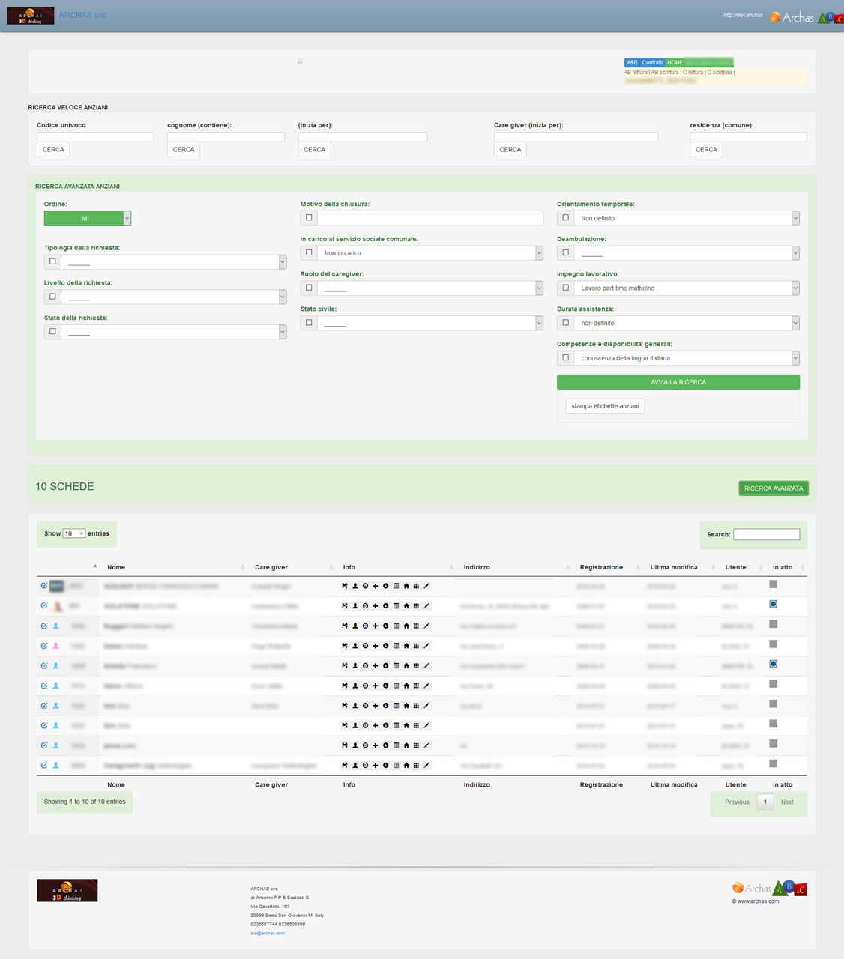Open the Ordine dropdown
Viewport: 844px width, 959px height.
[87, 218]
